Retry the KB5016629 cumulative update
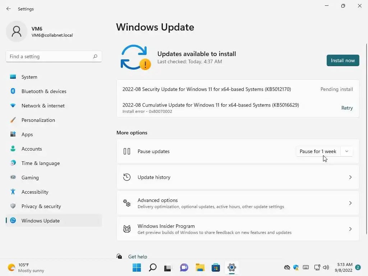 (x=347, y=108)
